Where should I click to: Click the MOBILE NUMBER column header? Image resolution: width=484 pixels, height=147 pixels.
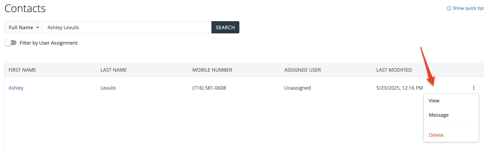(x=212, y=70)
